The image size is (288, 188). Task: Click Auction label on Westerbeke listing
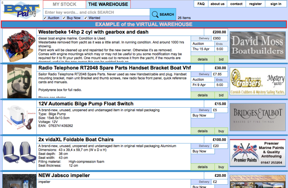pyautogui.click(x=198, y=44)
